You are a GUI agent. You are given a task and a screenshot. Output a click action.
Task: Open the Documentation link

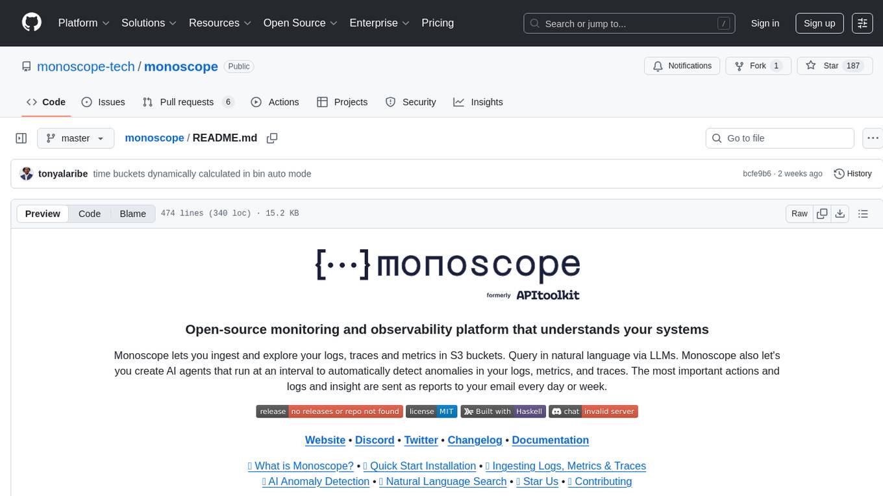coord(550,440)
